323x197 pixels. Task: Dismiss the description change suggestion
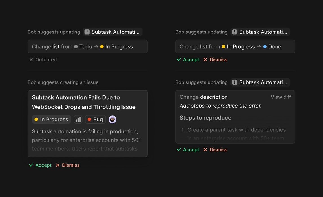click(215, 150)
